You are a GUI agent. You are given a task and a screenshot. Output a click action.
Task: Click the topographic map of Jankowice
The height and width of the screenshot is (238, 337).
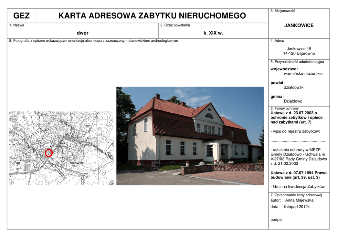(61, 148)
